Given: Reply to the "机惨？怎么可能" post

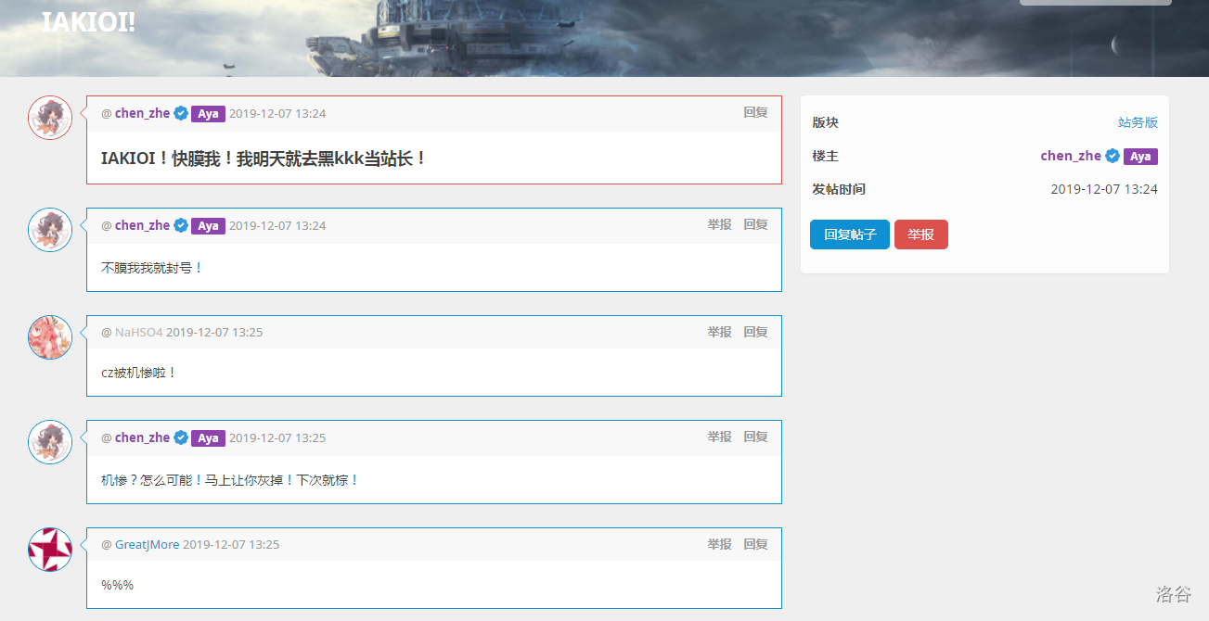Looking at the screenshot, I should [755, 437].
